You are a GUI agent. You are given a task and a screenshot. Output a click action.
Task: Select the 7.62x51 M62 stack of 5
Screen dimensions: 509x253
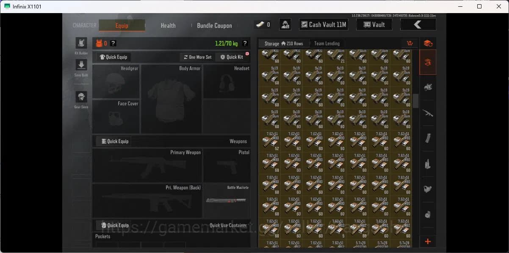[x=335, y=229]
